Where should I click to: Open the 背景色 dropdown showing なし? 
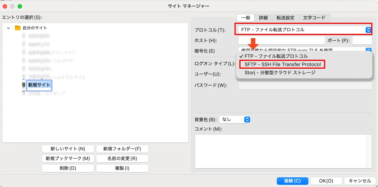235,119
